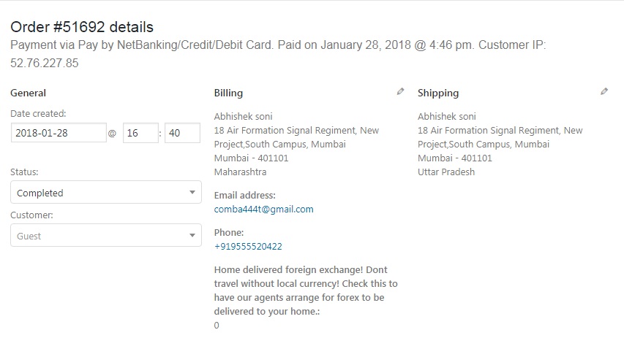
Task: Edit billing address with pencil icon
Action: pyautogui.click(x=400, y=92)
